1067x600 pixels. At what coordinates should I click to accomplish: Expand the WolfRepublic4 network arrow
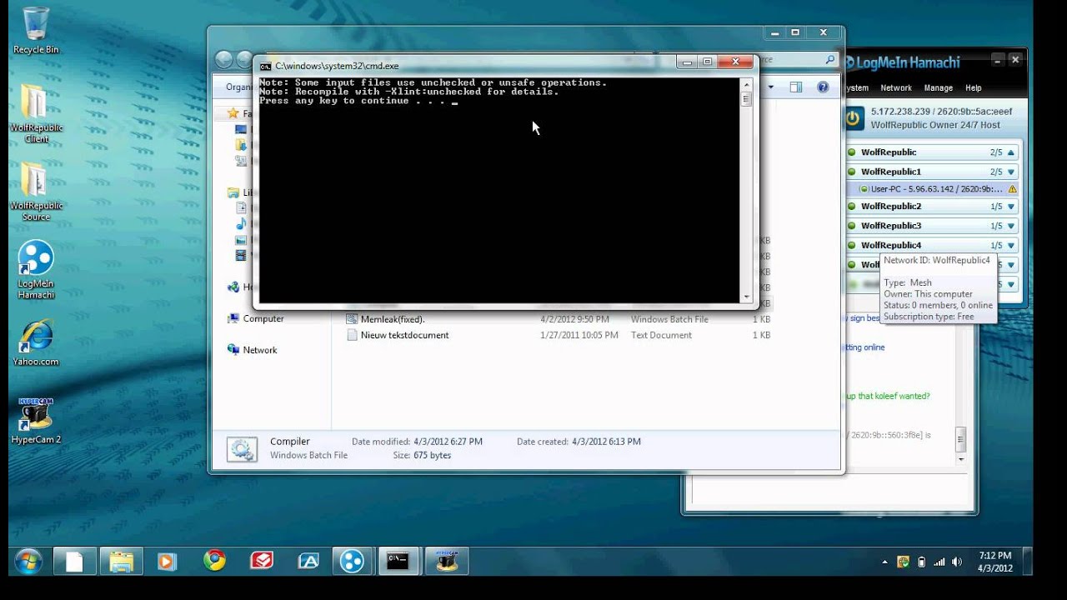[x=1011, y=246]
